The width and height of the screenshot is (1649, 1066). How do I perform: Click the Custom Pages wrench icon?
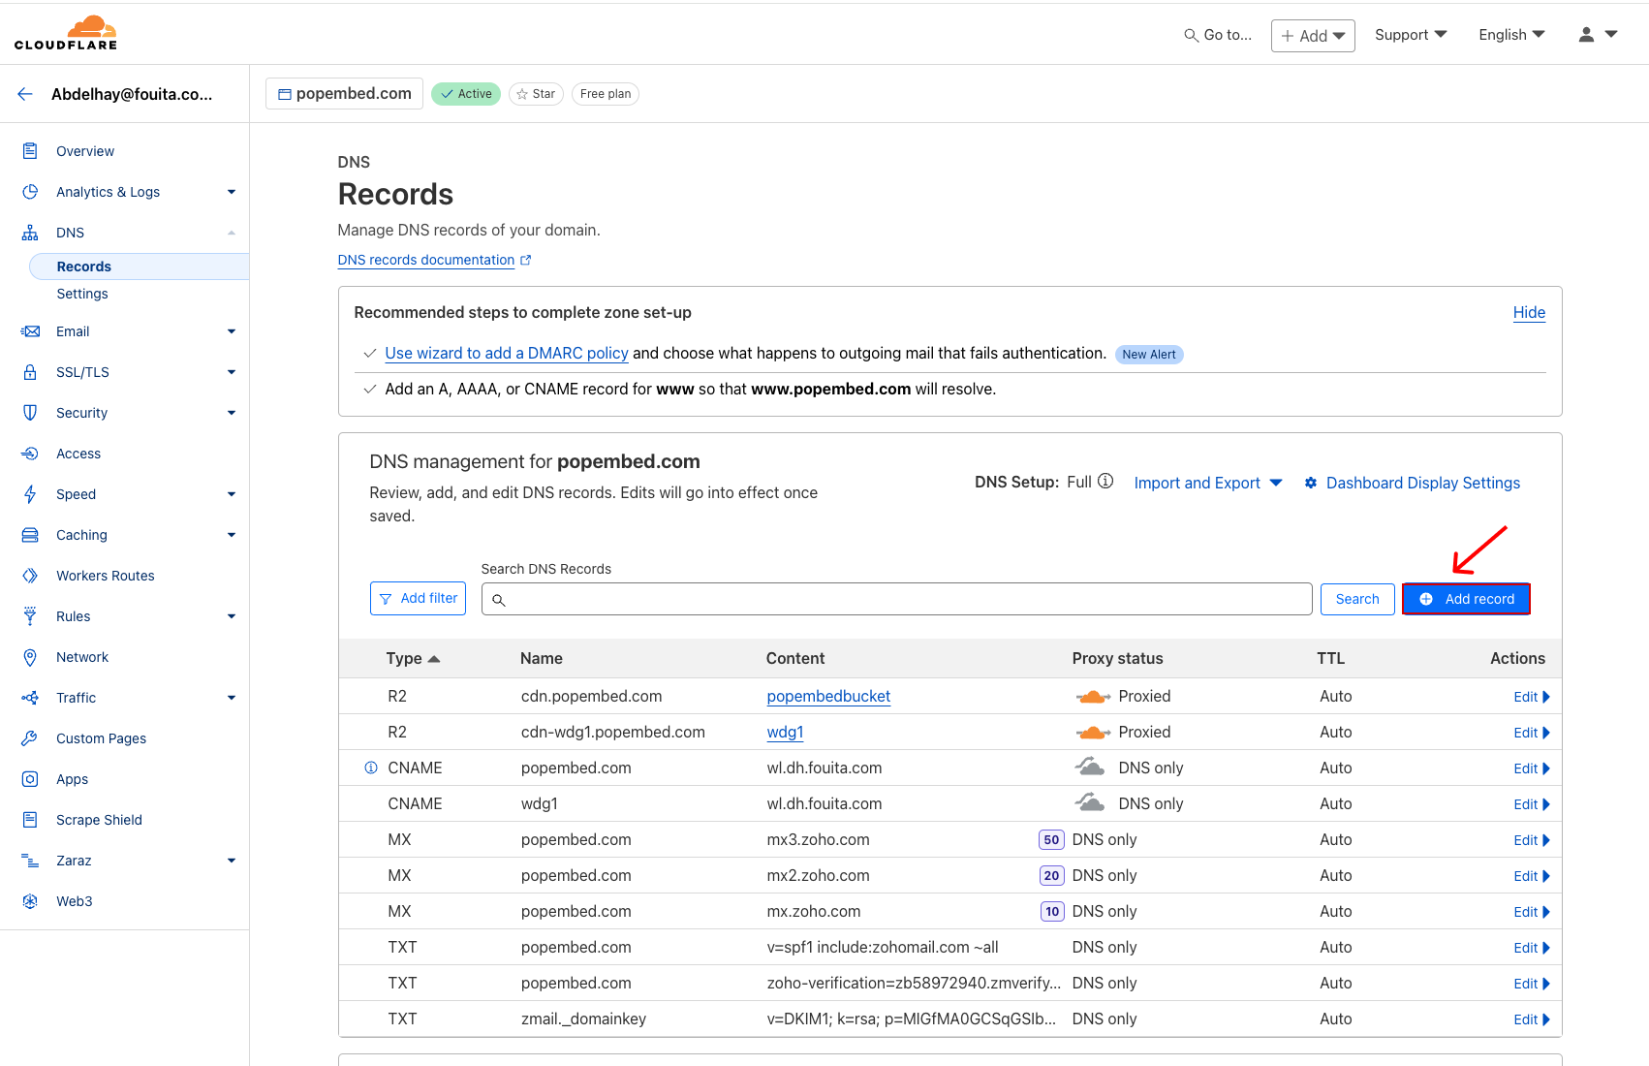pyautogui.click(x=30, y=738)
